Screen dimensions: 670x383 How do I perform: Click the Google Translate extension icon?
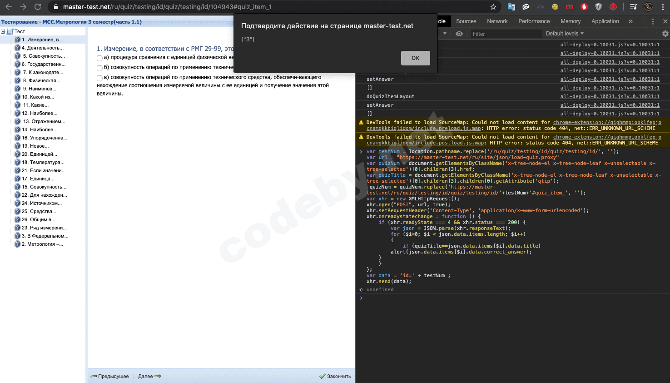pyautogui.click(x=511, y=7)
